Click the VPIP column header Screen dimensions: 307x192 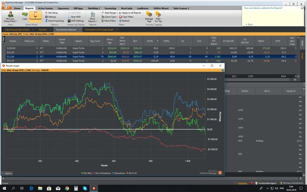(x=278, y=41)
